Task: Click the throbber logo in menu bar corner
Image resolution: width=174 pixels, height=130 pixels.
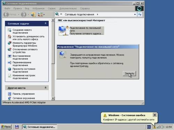Action: click(139, 9)
